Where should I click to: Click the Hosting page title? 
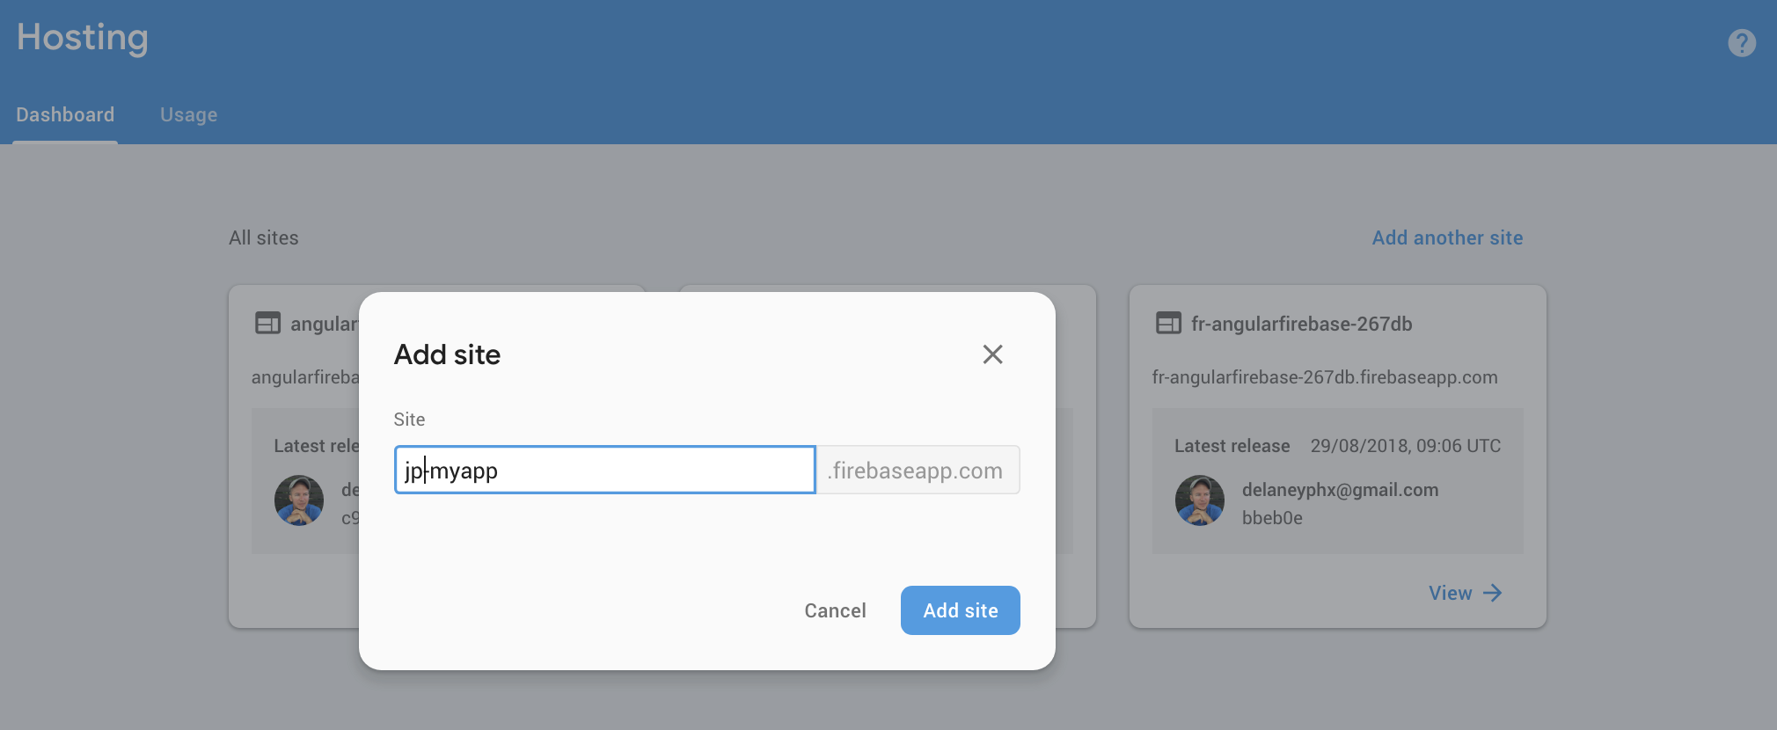coord(82,37)
